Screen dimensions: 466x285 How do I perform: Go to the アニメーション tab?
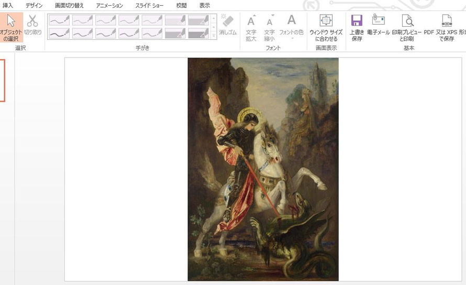tap(109, 5)
